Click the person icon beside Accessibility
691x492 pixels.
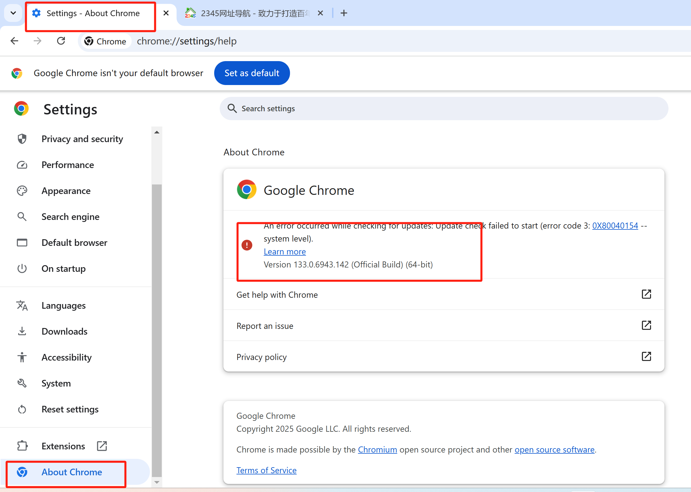(22, 357)
